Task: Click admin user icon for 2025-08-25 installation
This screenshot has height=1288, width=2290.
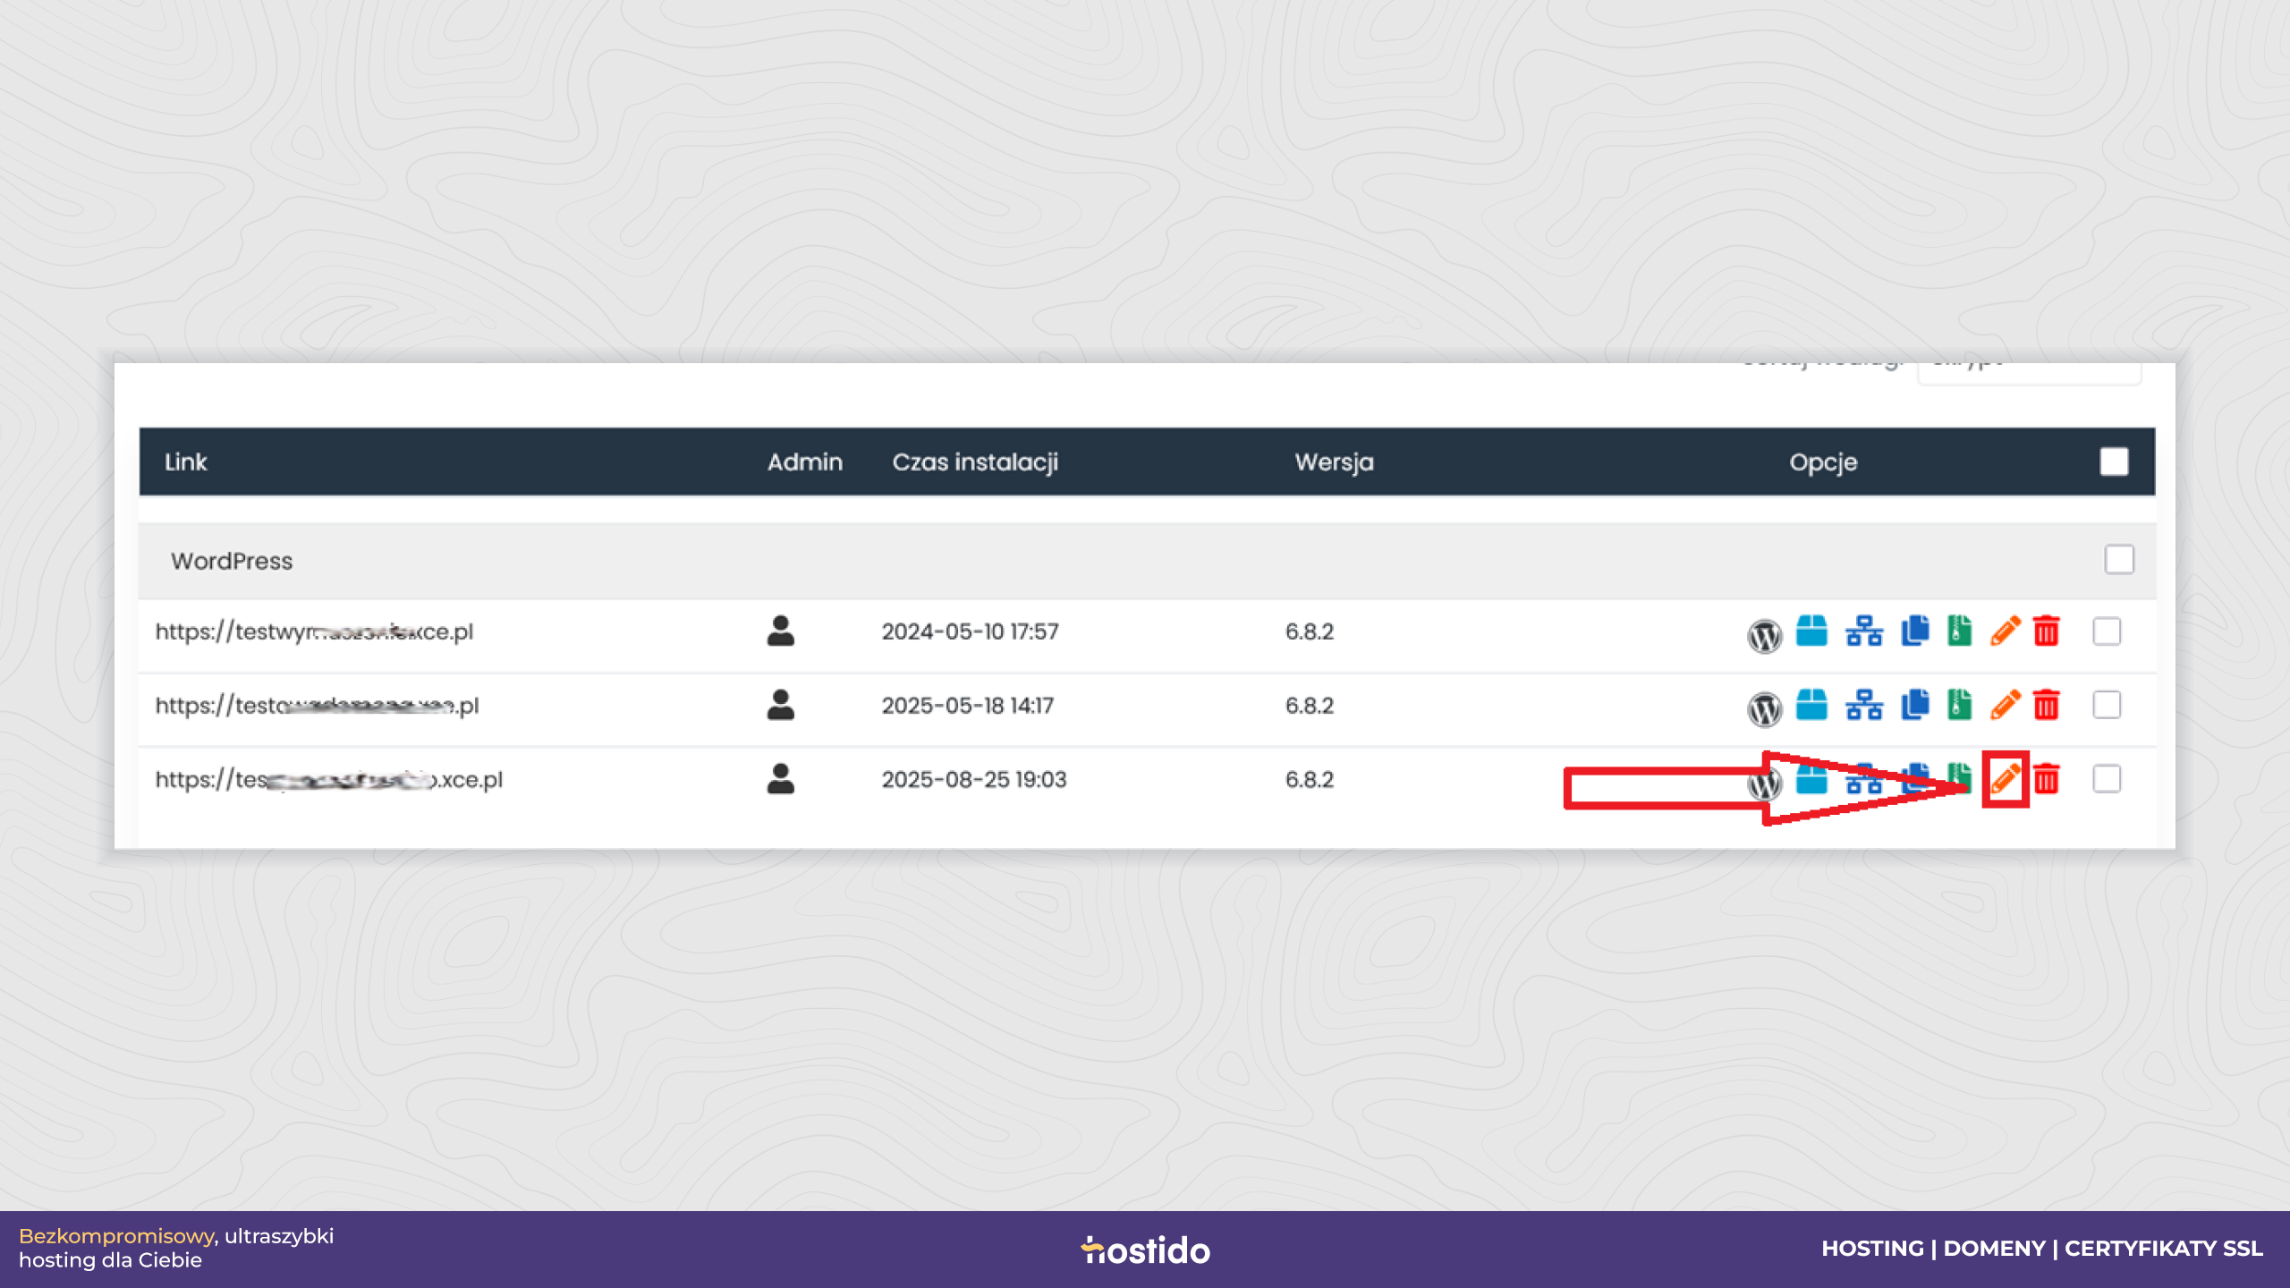Action: tap(780, 779)
